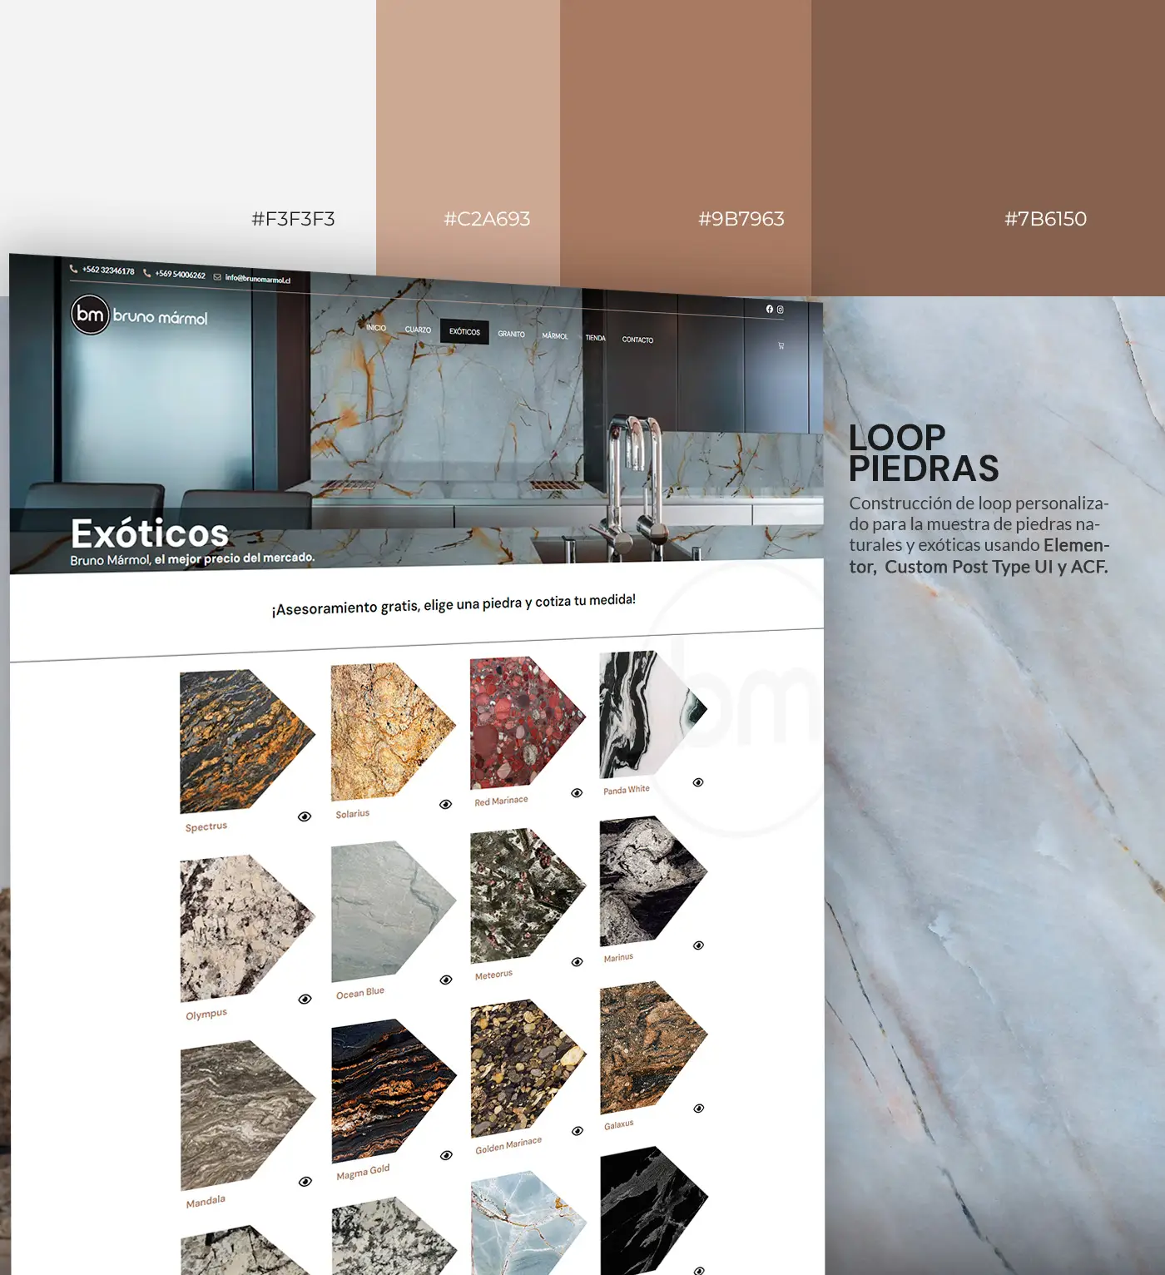The width and height of the screenshot is (1165, 1275).
Task: Click the Golden Marinace stone thumbnail
Action: (x=528, y=1068)
